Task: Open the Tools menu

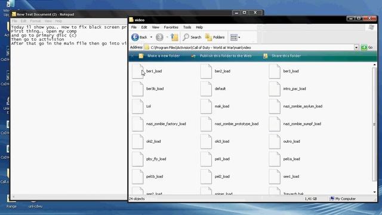Action: click(187, 27)
